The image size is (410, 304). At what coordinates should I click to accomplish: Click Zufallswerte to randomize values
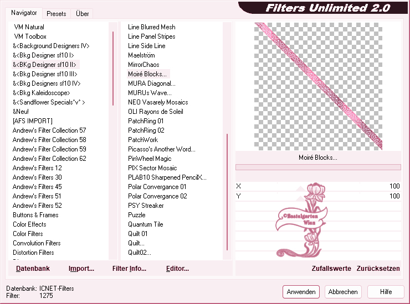[x=331, y=269]
